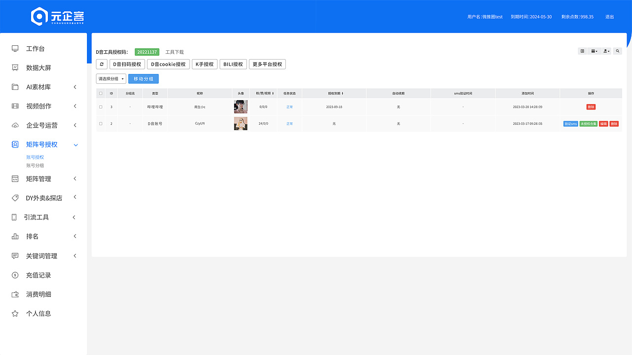Click the 充值记录 coin icon

[x=15, y=275]
